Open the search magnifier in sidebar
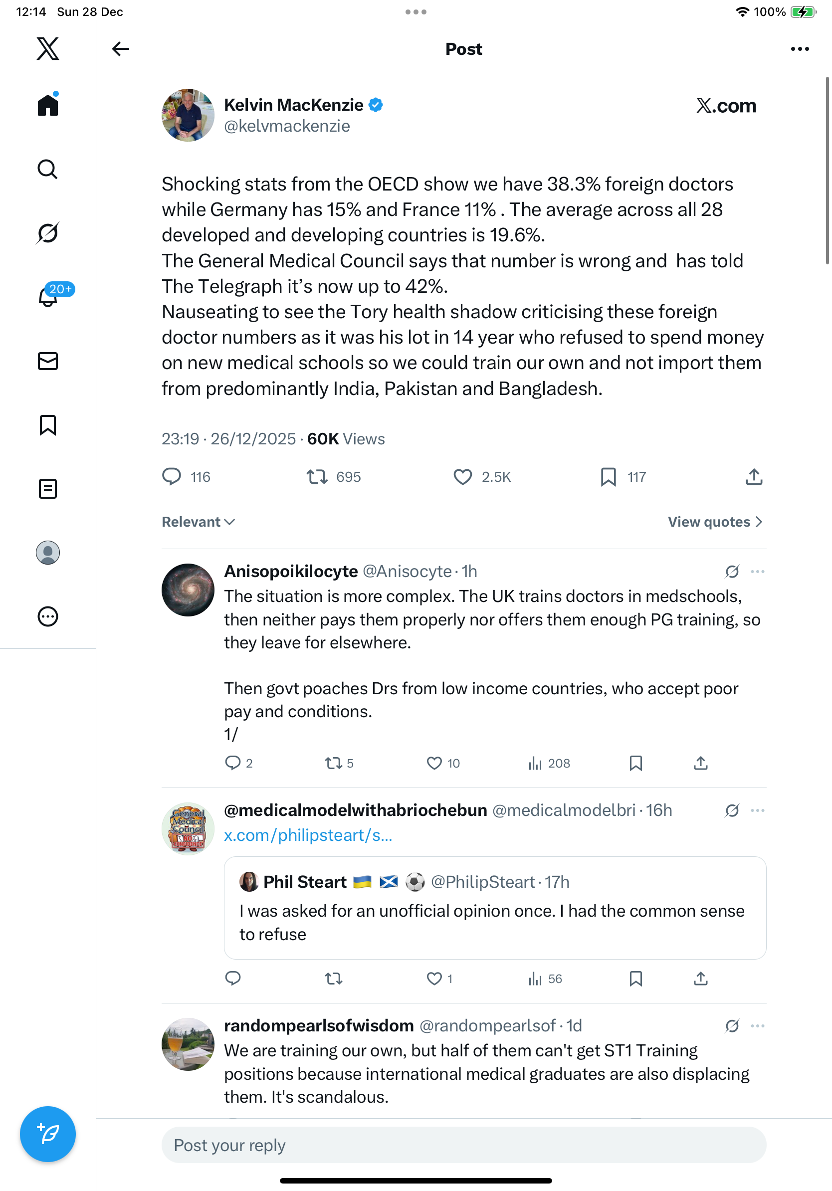832x1191 pixels. [48, 169]
